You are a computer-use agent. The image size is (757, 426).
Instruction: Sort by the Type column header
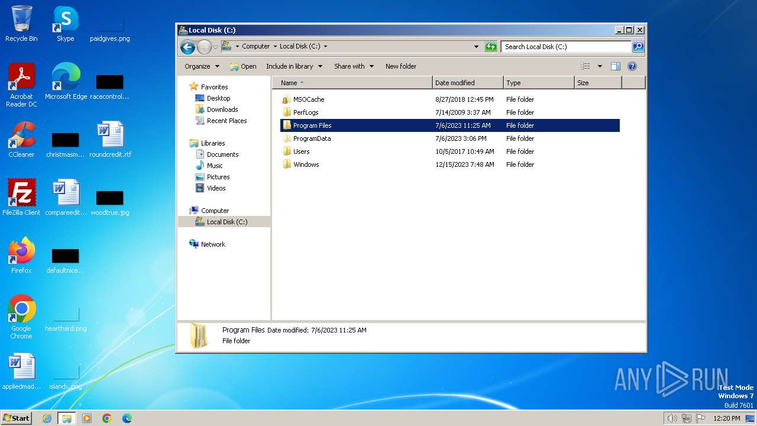(x=539, y=83)
